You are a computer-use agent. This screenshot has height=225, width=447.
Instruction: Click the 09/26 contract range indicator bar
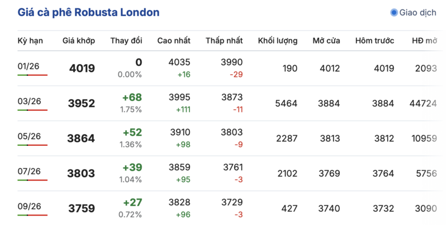point(32,216)
